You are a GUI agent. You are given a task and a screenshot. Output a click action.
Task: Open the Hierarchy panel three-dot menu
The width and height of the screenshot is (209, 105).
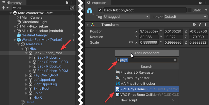click(72, 2)
